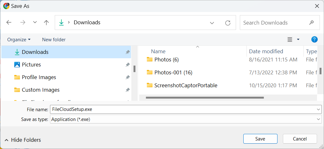The width and height of the screenshot is (324, 149).
Task: Refresh the Downloads folder listing
Action: coord(227,23)
